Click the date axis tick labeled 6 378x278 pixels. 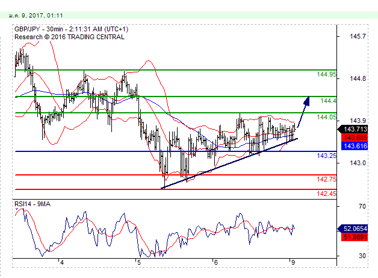[215, 262]
